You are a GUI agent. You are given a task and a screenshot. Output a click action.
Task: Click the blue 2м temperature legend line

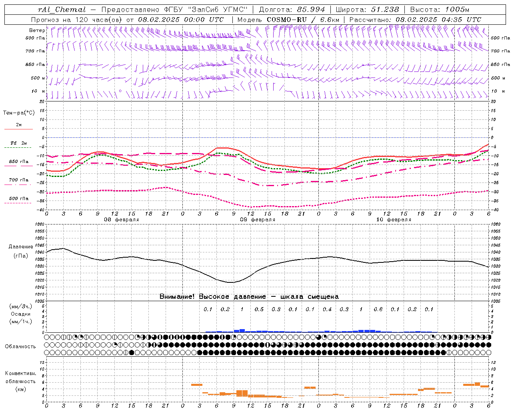(18, 129)
